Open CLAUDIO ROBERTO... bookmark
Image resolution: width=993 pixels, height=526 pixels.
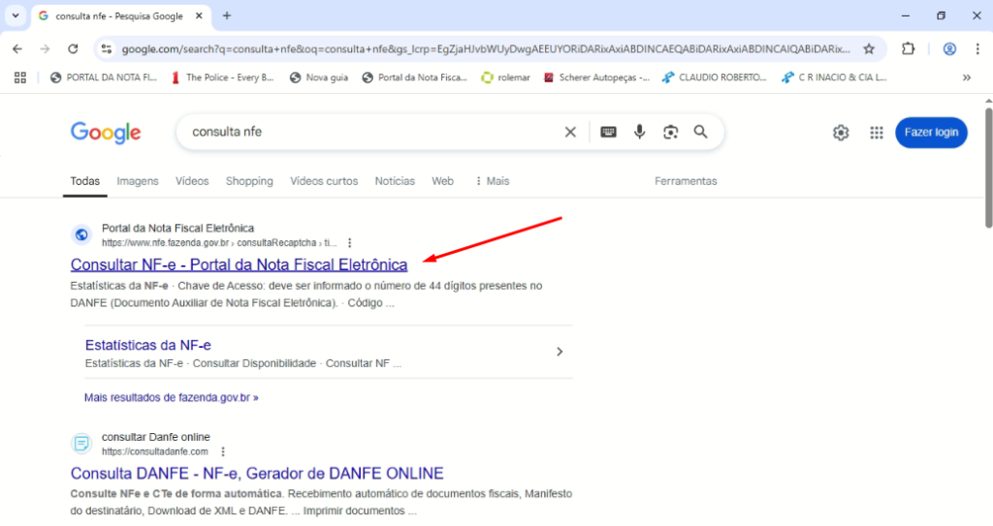(715, 77)
